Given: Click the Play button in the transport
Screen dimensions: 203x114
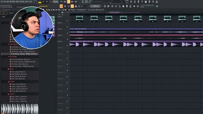Looking at the screenshot, I should [43, 2].
